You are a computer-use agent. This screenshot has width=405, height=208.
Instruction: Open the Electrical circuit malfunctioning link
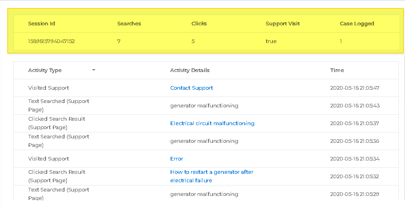pyautogui.click(x=212, y=123)
